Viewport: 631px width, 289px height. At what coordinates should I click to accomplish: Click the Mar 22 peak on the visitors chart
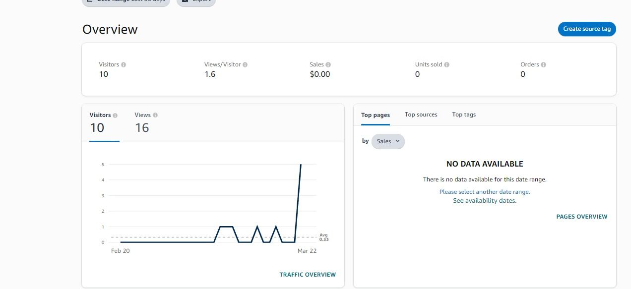point(301,165)
